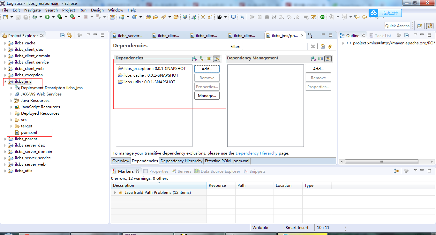Screen dimensions: 436x235
Task: Select pom.xml in Project Explorer
Action: point(29,133)
